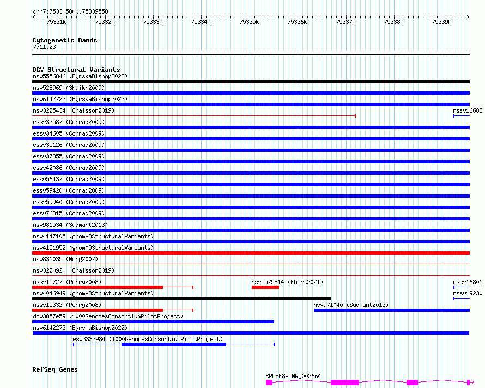Click the RefSeq Genes track title

click(55, 369)
